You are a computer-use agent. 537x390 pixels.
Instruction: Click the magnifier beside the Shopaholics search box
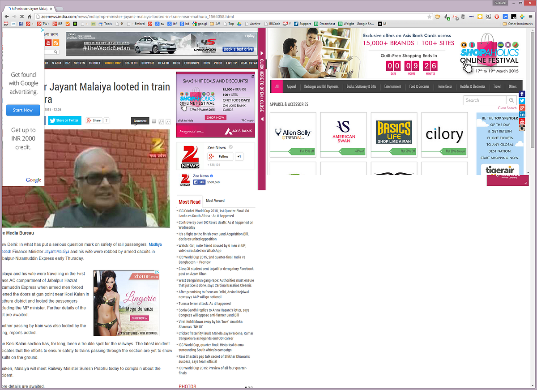511,100
